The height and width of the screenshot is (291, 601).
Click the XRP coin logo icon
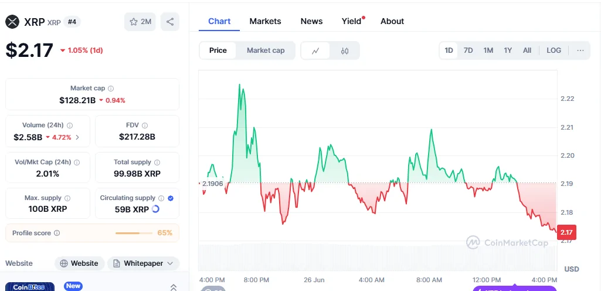[12, 22]
